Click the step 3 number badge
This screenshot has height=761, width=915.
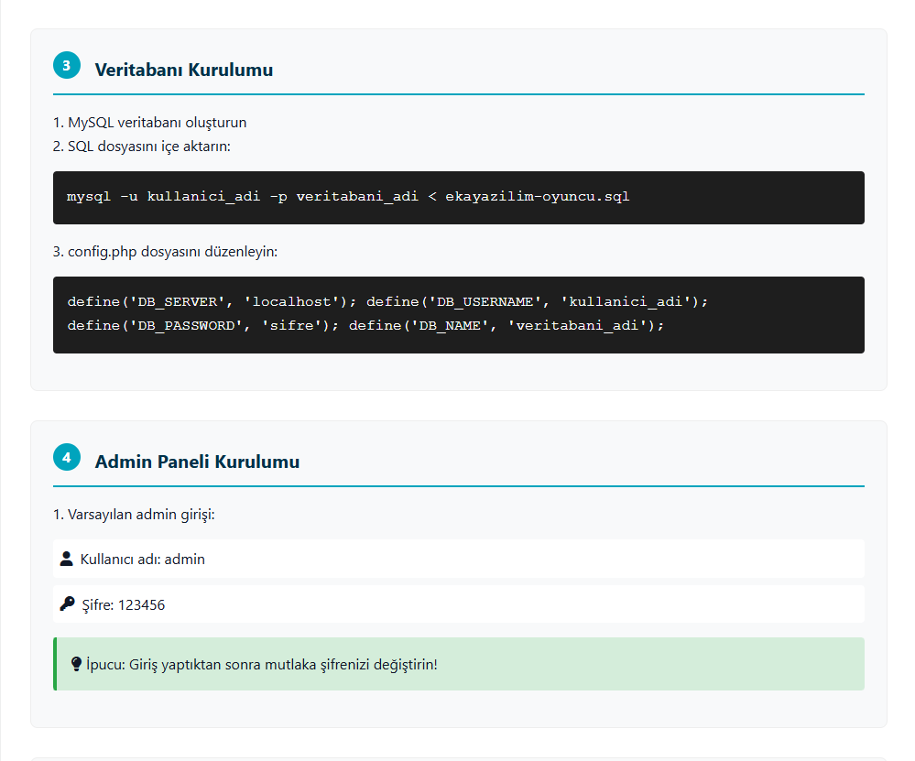coord(67,65)
